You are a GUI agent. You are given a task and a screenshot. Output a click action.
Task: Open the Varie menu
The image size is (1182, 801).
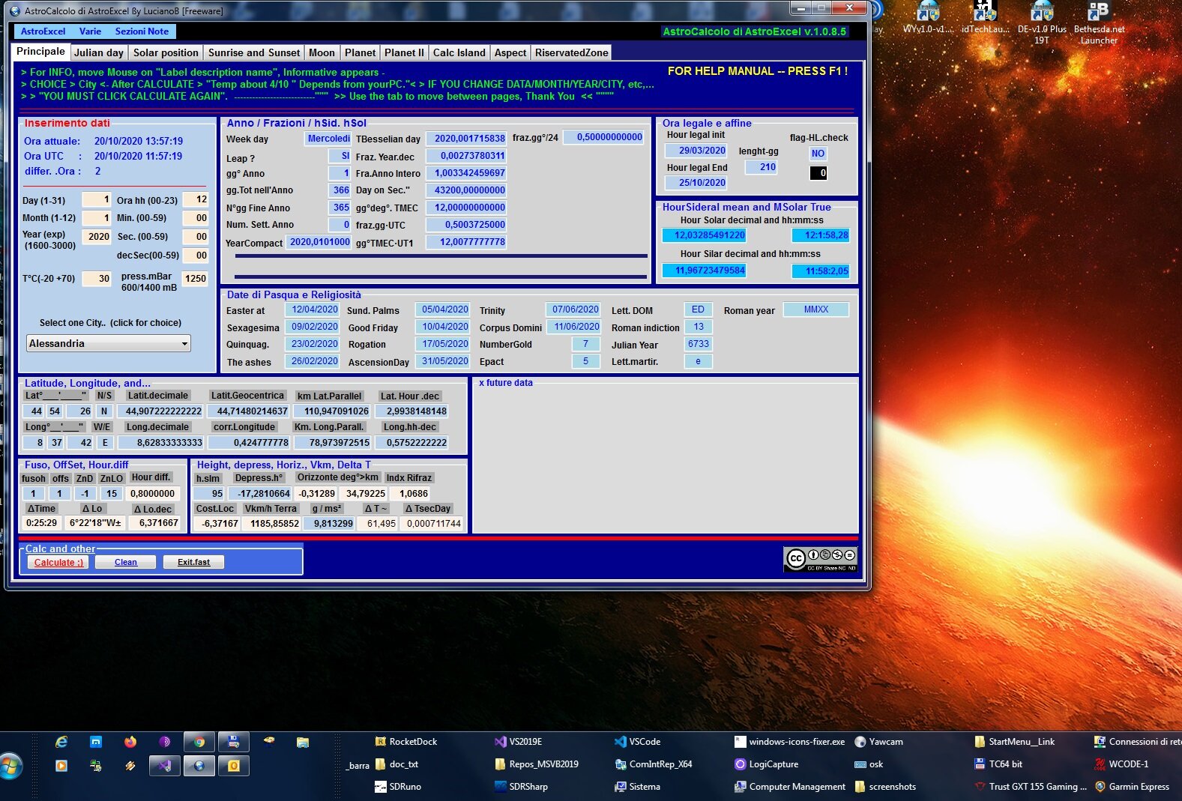pos(90,31)
